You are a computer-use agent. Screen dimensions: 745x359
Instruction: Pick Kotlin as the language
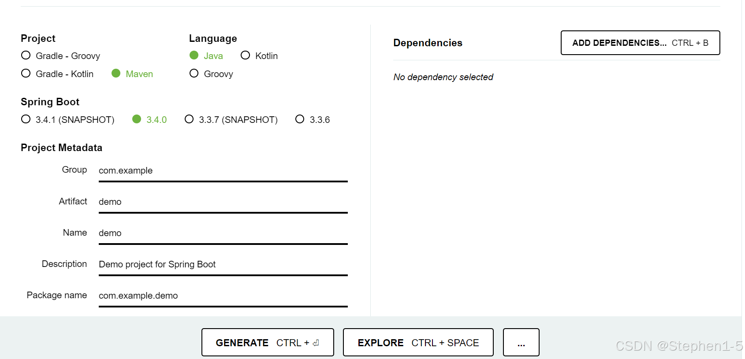259,56
